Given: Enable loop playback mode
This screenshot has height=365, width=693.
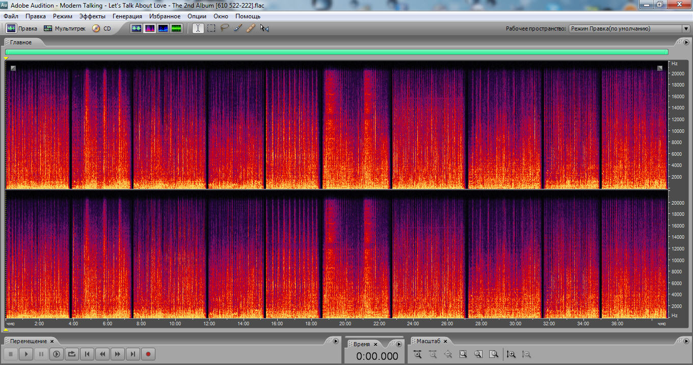Looking at the screenshot, I should 72,354.
